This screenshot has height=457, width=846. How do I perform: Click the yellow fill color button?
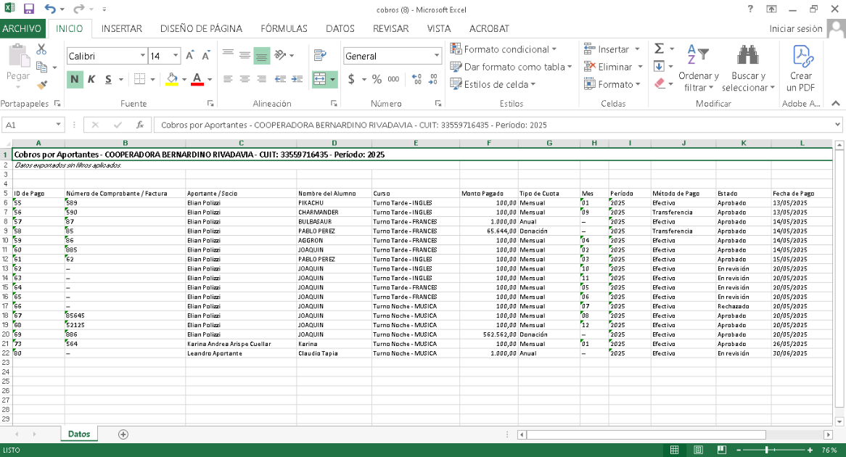click(x=172, y=79)
